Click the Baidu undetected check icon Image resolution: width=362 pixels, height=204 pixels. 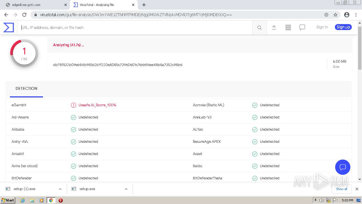(255, 166)
